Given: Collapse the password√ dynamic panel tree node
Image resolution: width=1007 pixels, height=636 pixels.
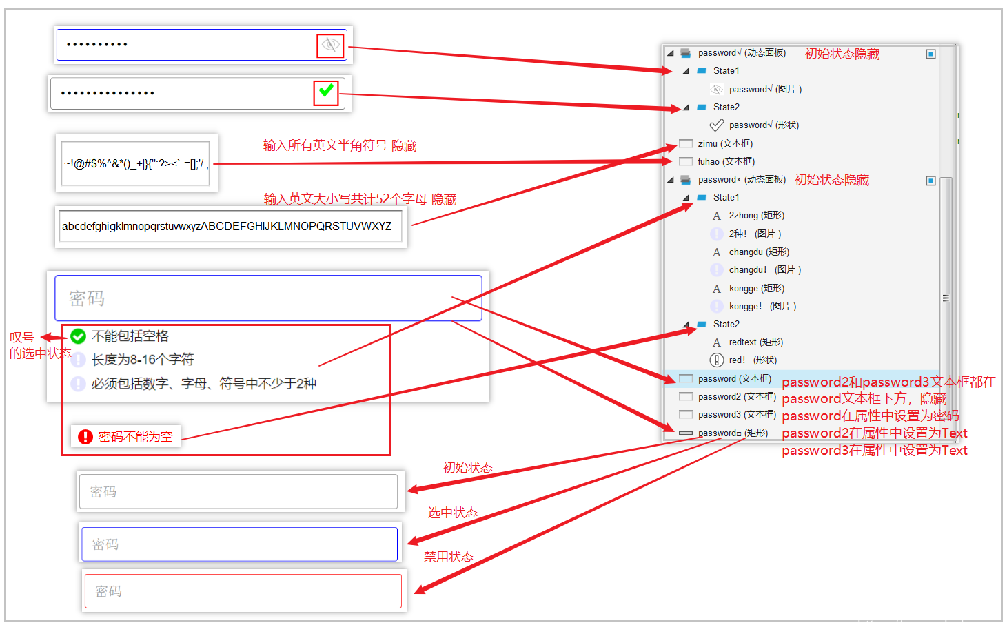Looking at the screenshot, I should pos(670,53).
